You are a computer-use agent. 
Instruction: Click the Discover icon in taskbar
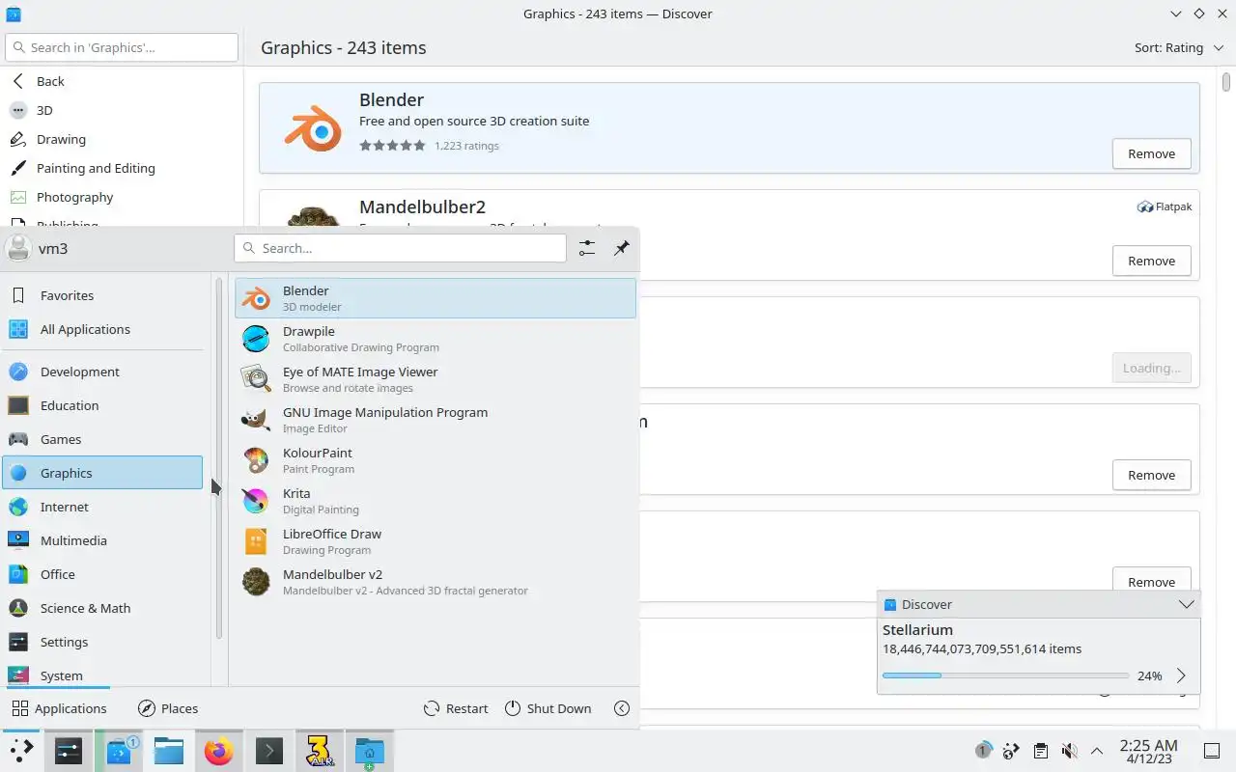click(119, 750)
